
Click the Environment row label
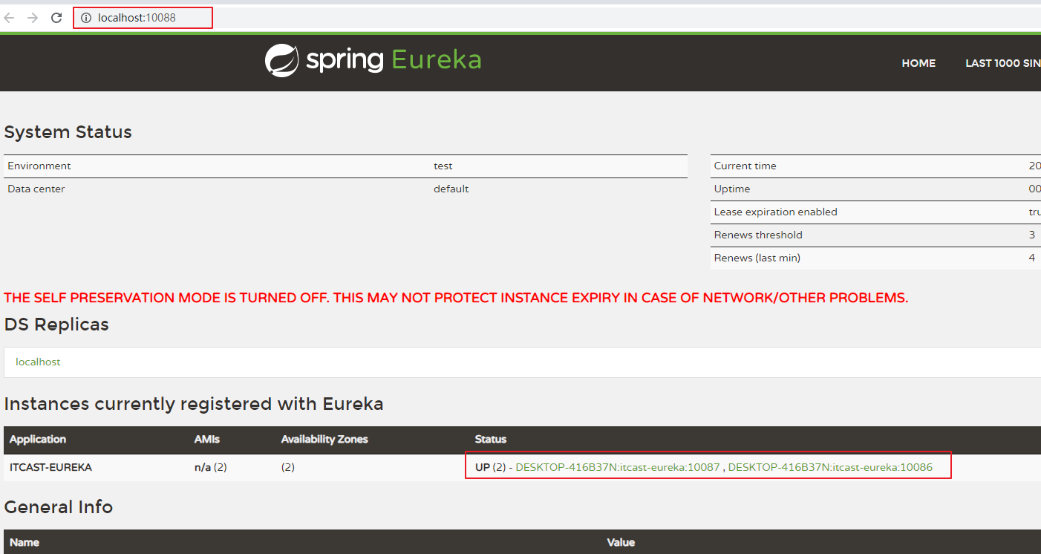pyautogui.click(x=39, y=166)
